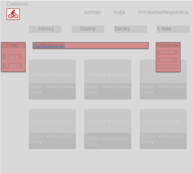
Task: Switch to the E-bike category
Action: 173,29
